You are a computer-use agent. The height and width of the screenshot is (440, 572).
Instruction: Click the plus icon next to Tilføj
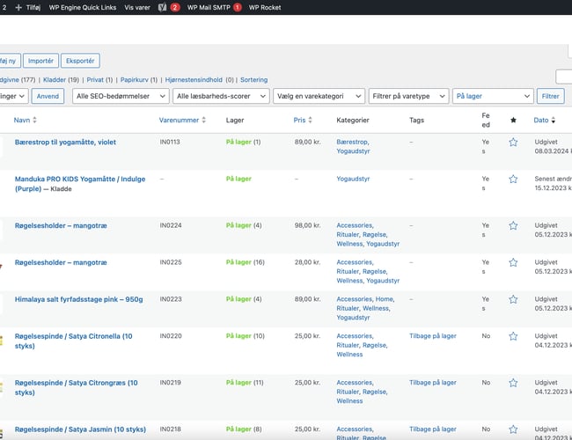(18, 7)
